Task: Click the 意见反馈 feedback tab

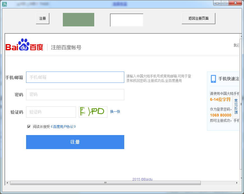Action: 236,106
